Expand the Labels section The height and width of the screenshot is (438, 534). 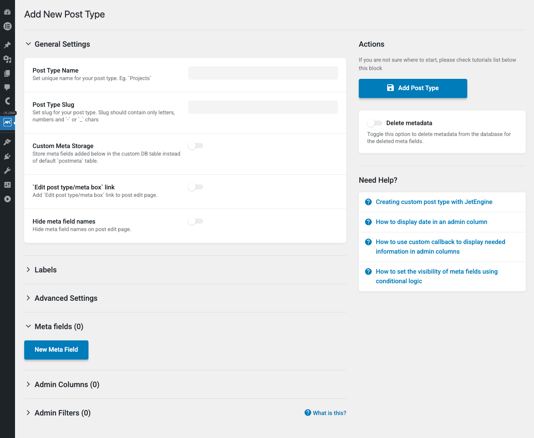coord(41,270)
